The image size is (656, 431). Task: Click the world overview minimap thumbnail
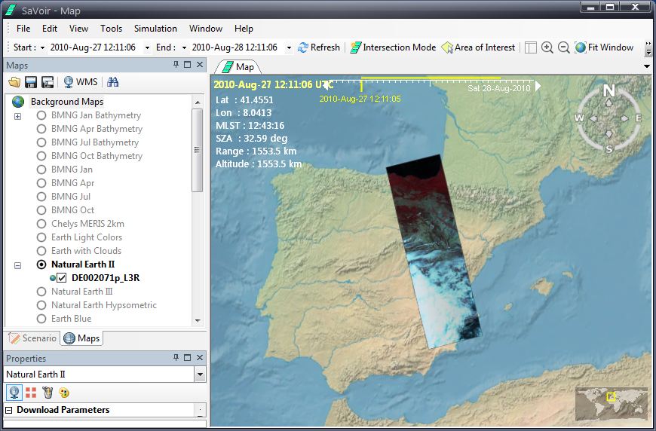pyautogui.click(x=611, y=404)
